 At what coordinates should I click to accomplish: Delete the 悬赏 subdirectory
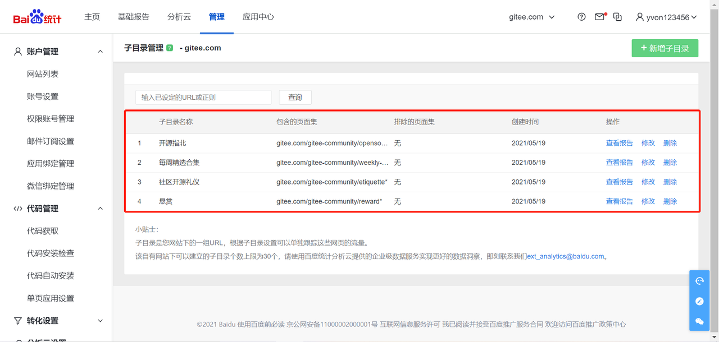coord(670,201)
